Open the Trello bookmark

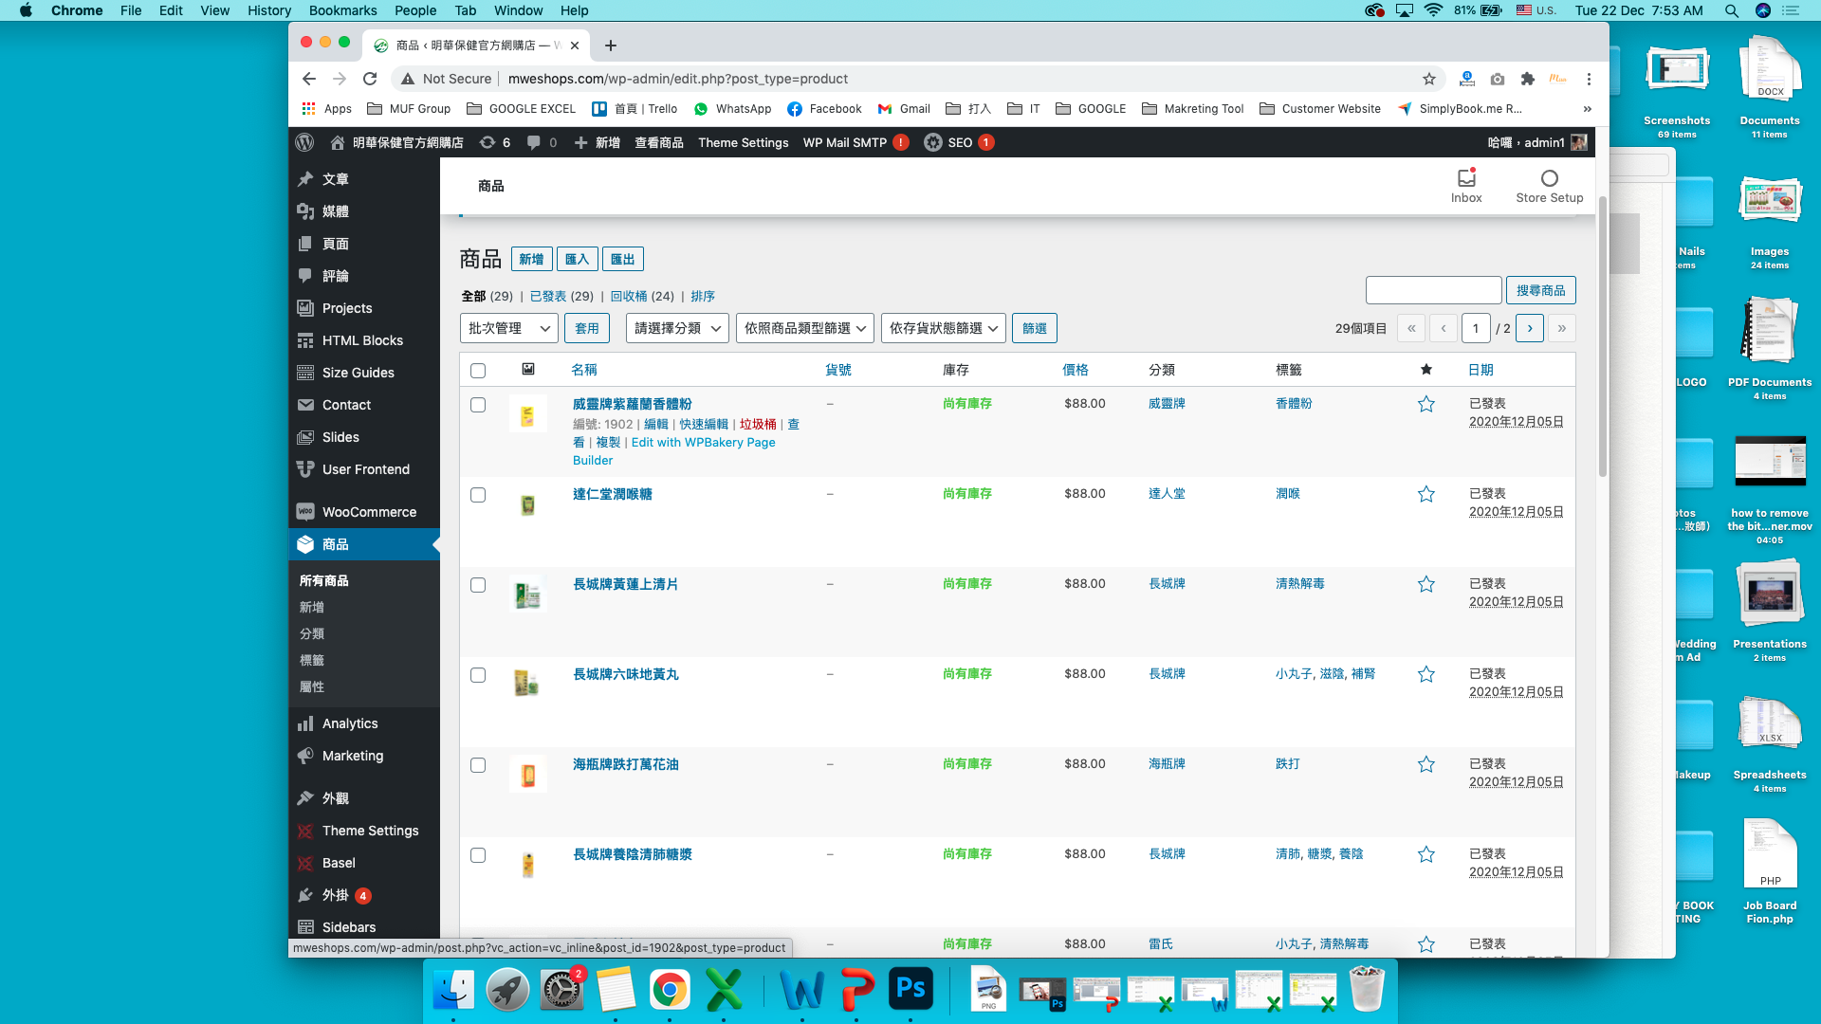click(635, 109)
